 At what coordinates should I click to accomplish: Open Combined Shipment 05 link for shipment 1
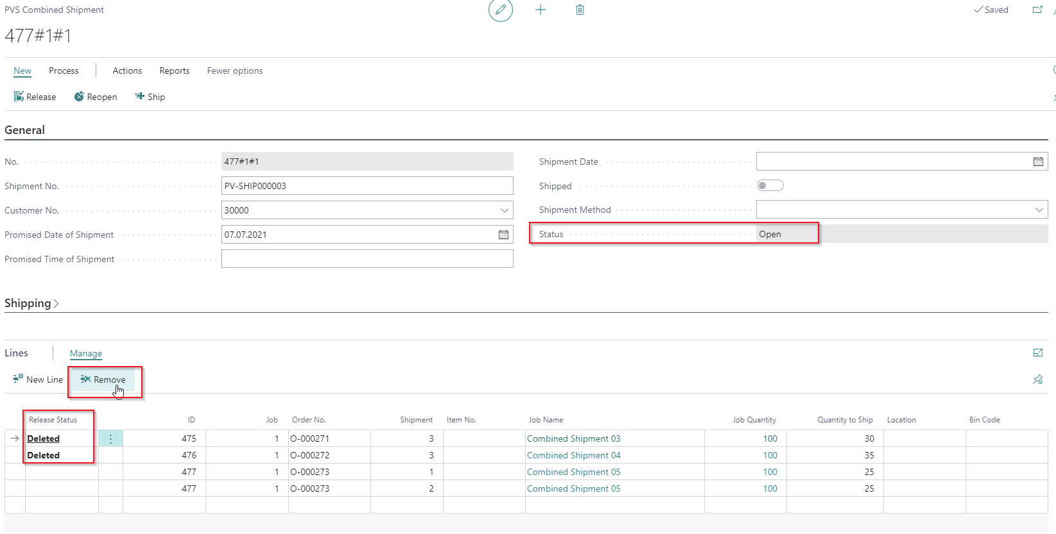574,472
